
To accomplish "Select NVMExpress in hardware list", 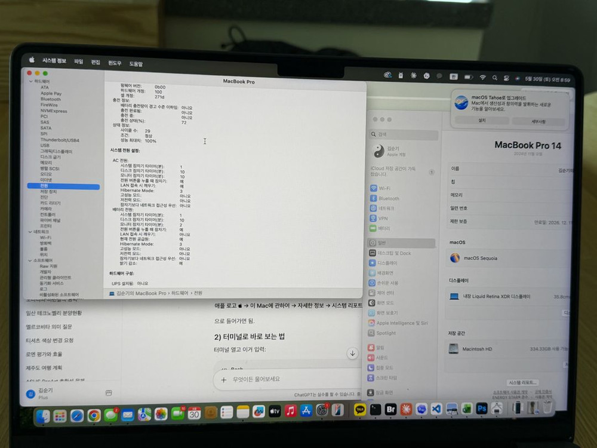I will [x=54, y=111].
